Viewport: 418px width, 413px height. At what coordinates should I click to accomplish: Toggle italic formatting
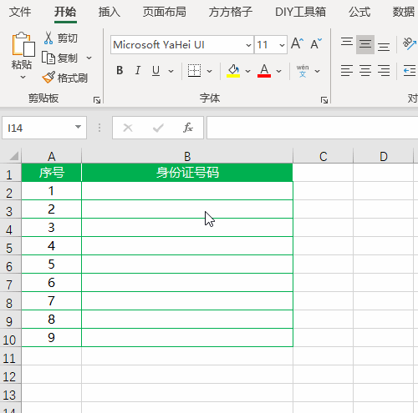[138, 71]
